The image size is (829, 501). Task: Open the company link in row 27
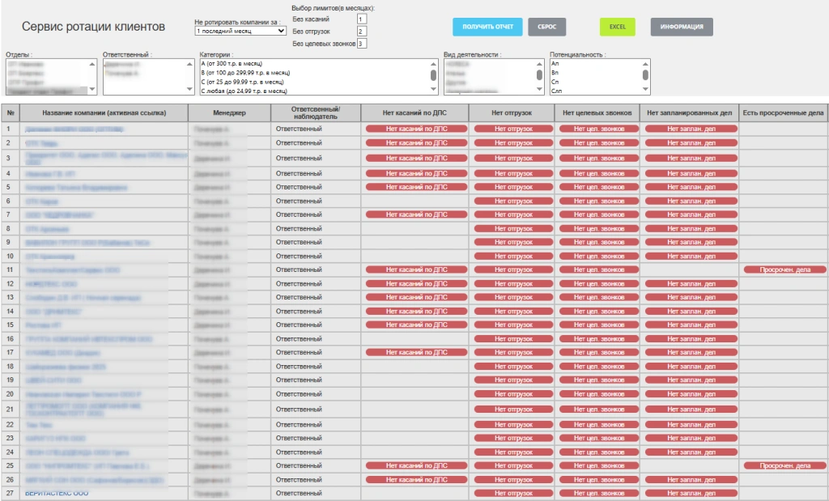coord(57,493)
